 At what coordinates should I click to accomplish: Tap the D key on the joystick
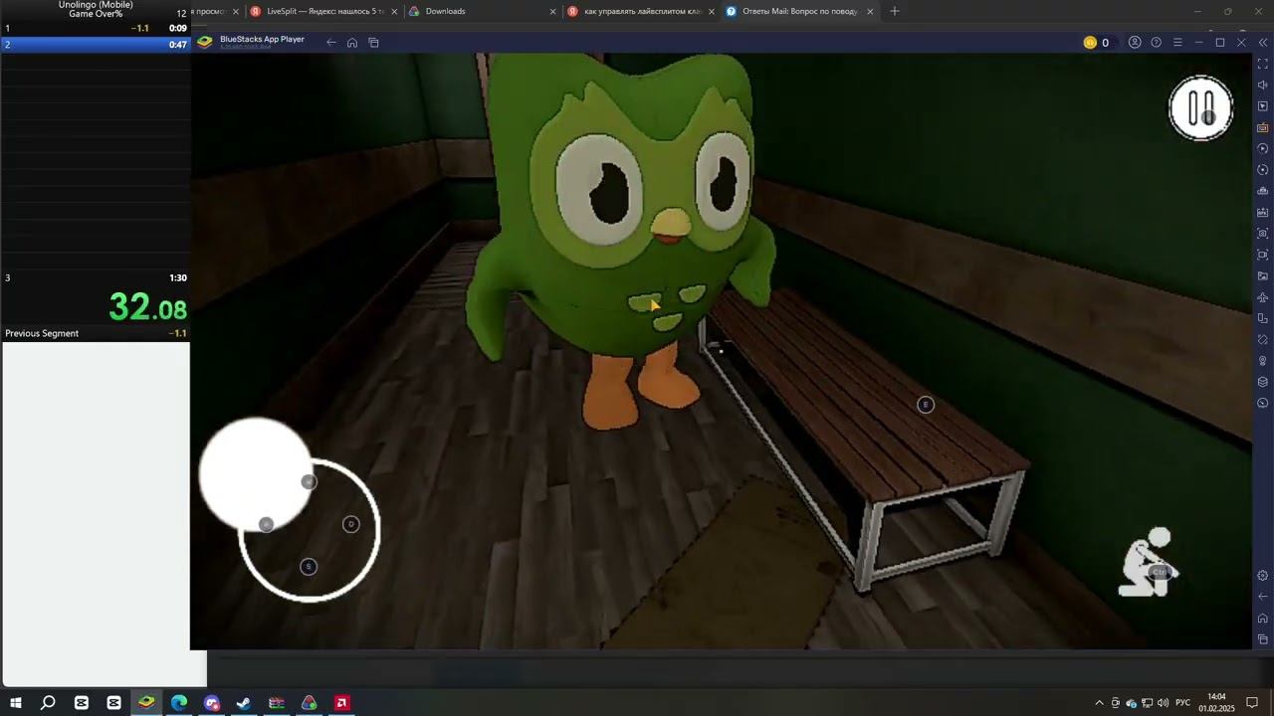(351, 524)
